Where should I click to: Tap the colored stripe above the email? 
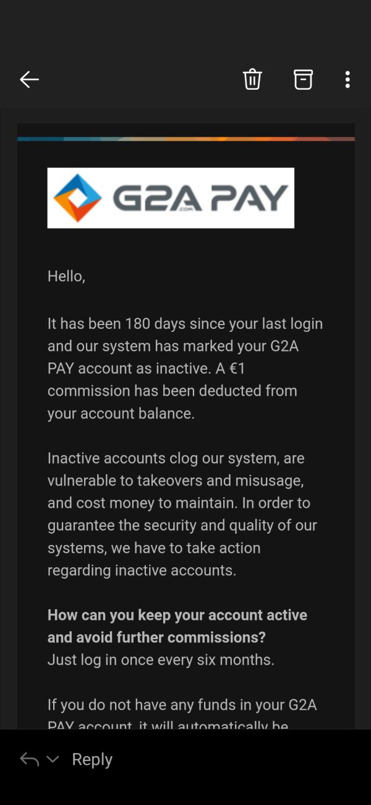[186, 139]
